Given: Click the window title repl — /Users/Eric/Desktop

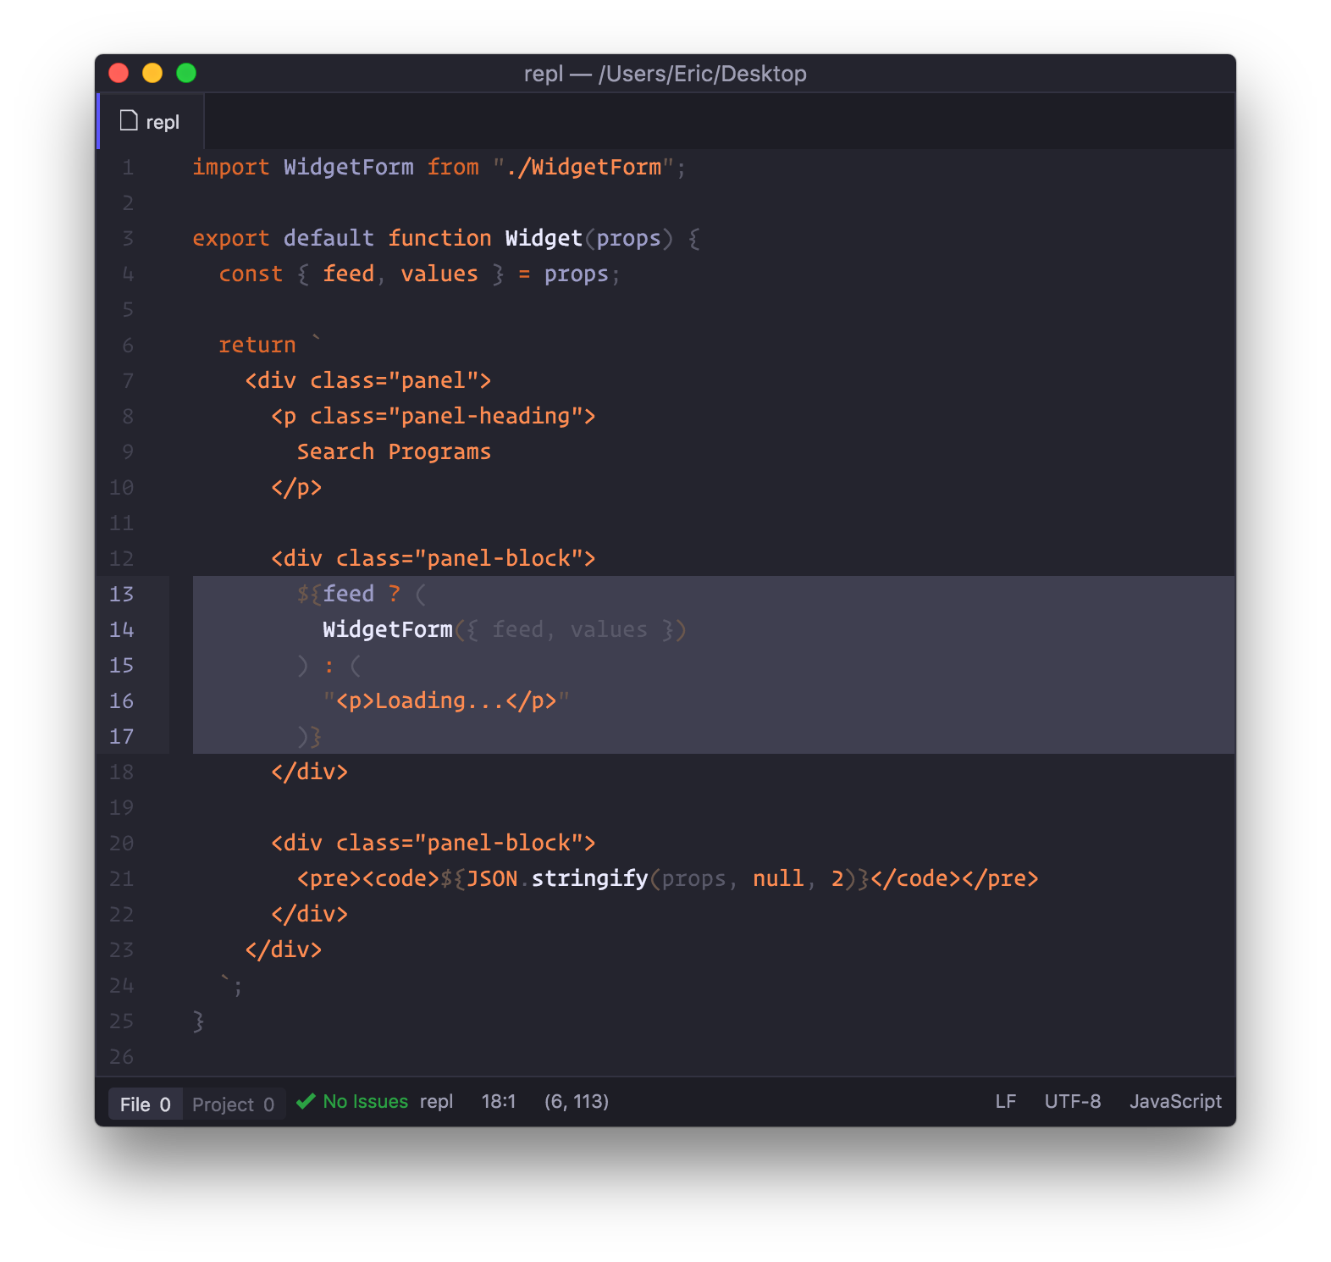Looking at the screenshot, I should coord(665,74).
